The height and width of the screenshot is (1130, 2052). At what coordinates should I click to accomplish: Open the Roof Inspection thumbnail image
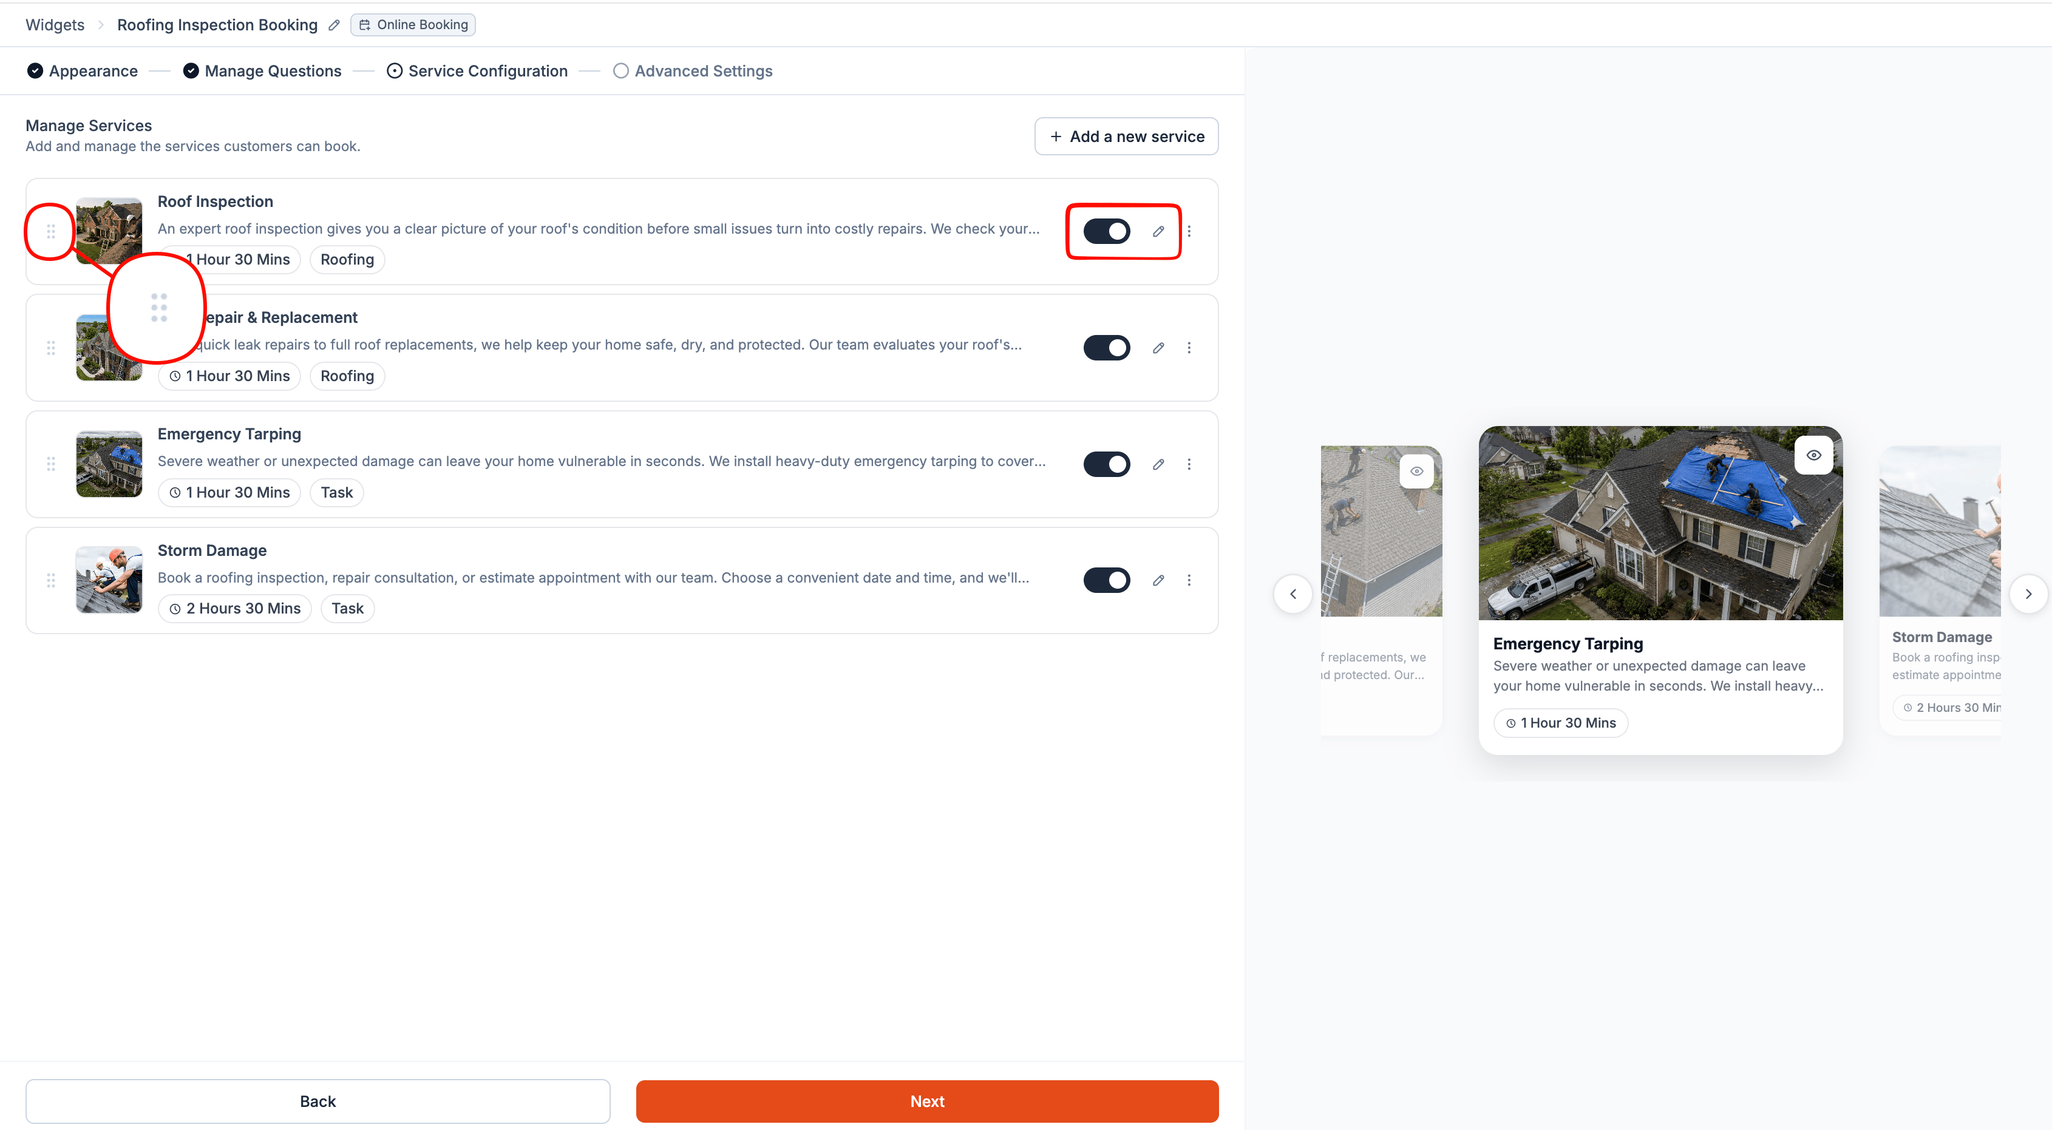point(109,231)
